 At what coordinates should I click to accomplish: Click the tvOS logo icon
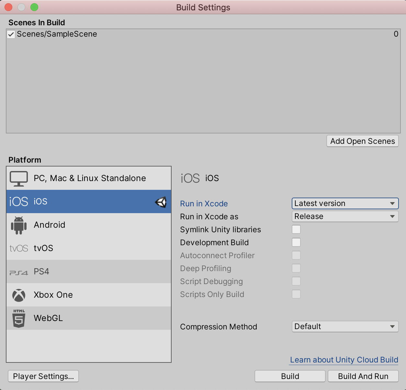coord(19,248)
